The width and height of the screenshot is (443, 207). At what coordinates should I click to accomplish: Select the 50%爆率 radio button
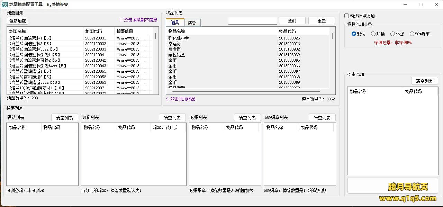(412, 34)
